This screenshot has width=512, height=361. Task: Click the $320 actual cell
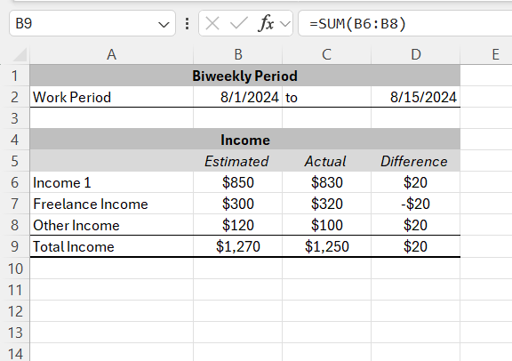tap(326, 204)
